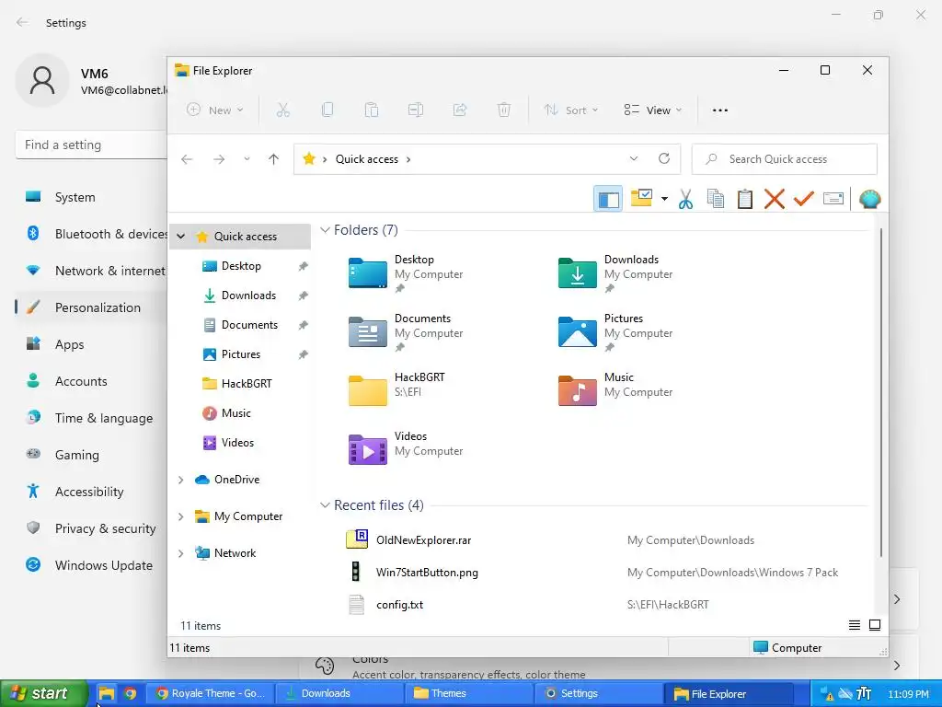Expand the OneDrive tree node arrow
The width and height of the screenshot is (942, 707).
(181, 480)
